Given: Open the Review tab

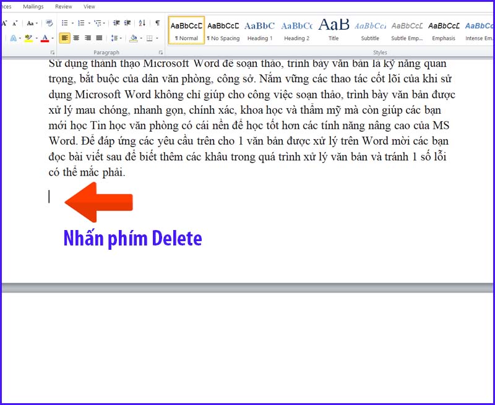Looking at the screenshot, I should pyautogui.click(x=64, y=7).
